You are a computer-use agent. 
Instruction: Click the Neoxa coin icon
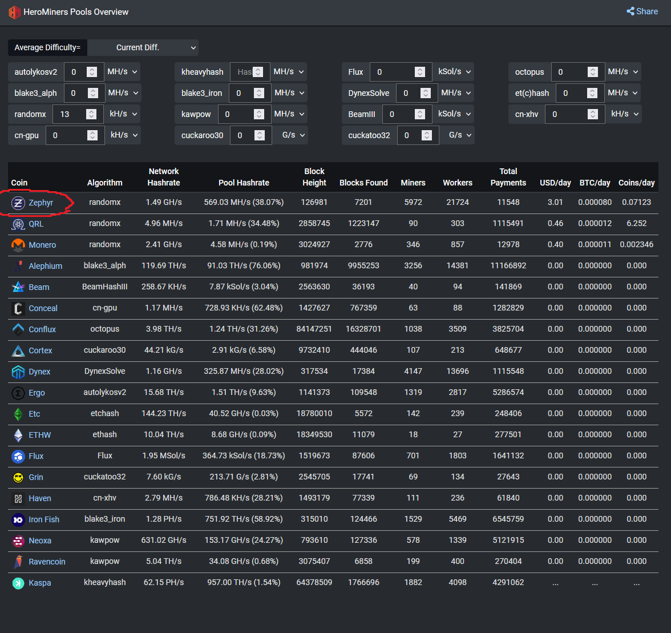[18, 541]
